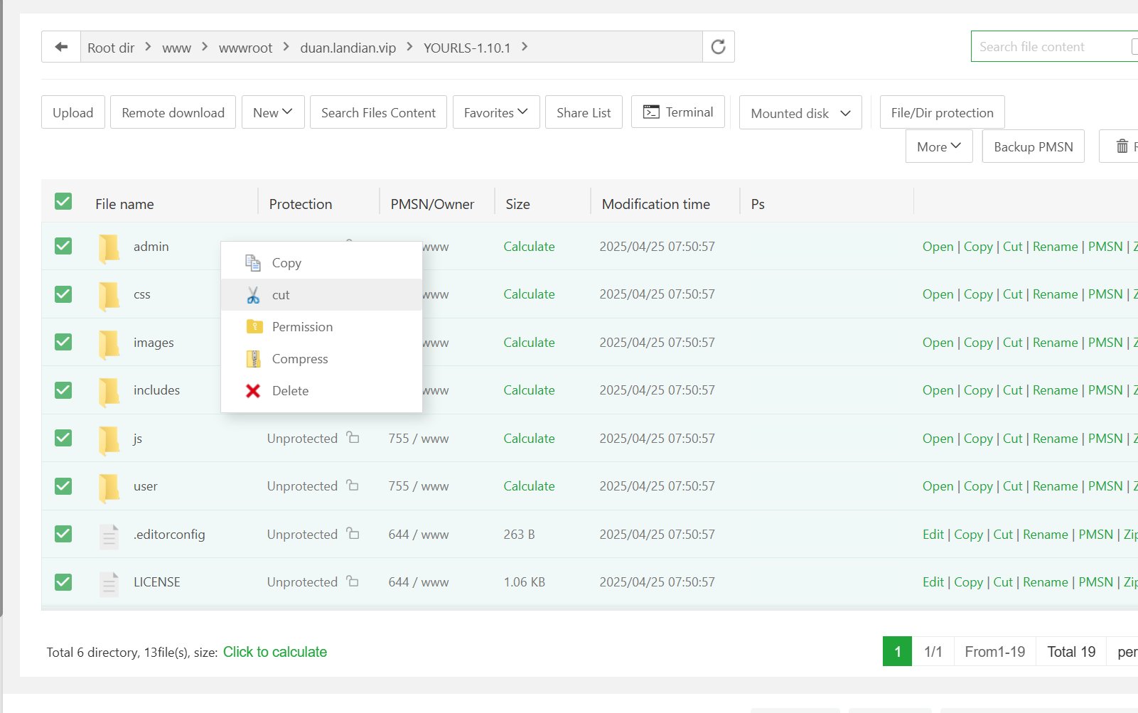This screenshot has width=1138, height=713.
Task: Click the admin folder icon
Action: pos(109,247)
